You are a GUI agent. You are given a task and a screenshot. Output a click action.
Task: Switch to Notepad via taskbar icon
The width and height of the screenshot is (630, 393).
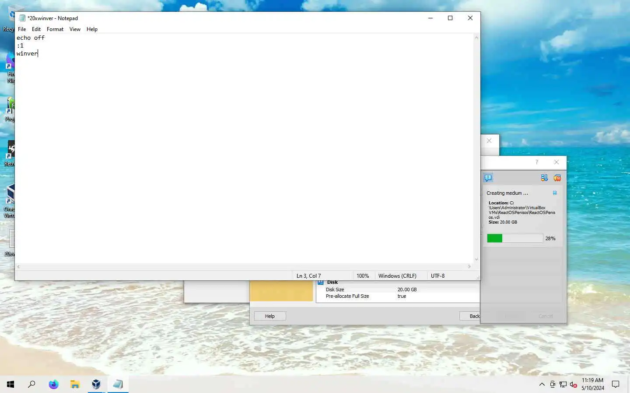118,384
